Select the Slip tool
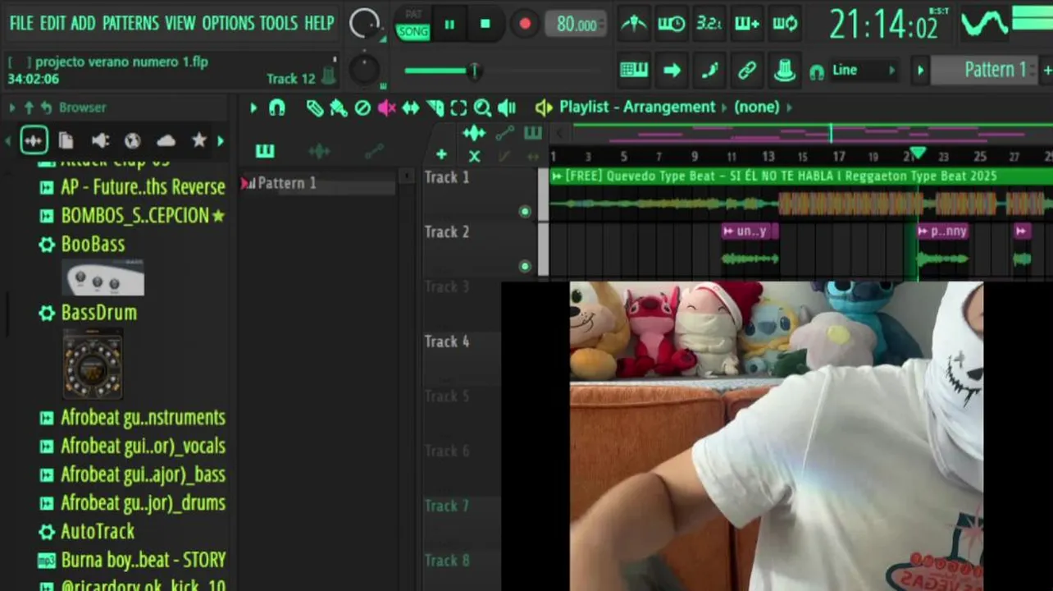This screenshot has width=1053, height=591. [410, 108]
